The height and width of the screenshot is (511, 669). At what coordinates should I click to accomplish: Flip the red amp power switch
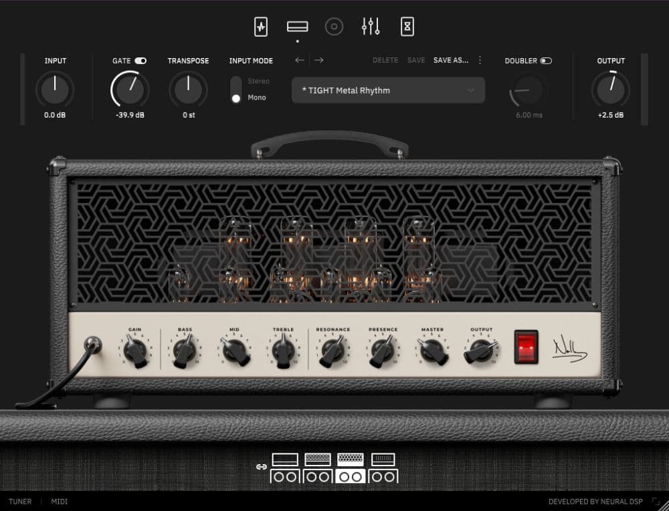tap(526, 347)
